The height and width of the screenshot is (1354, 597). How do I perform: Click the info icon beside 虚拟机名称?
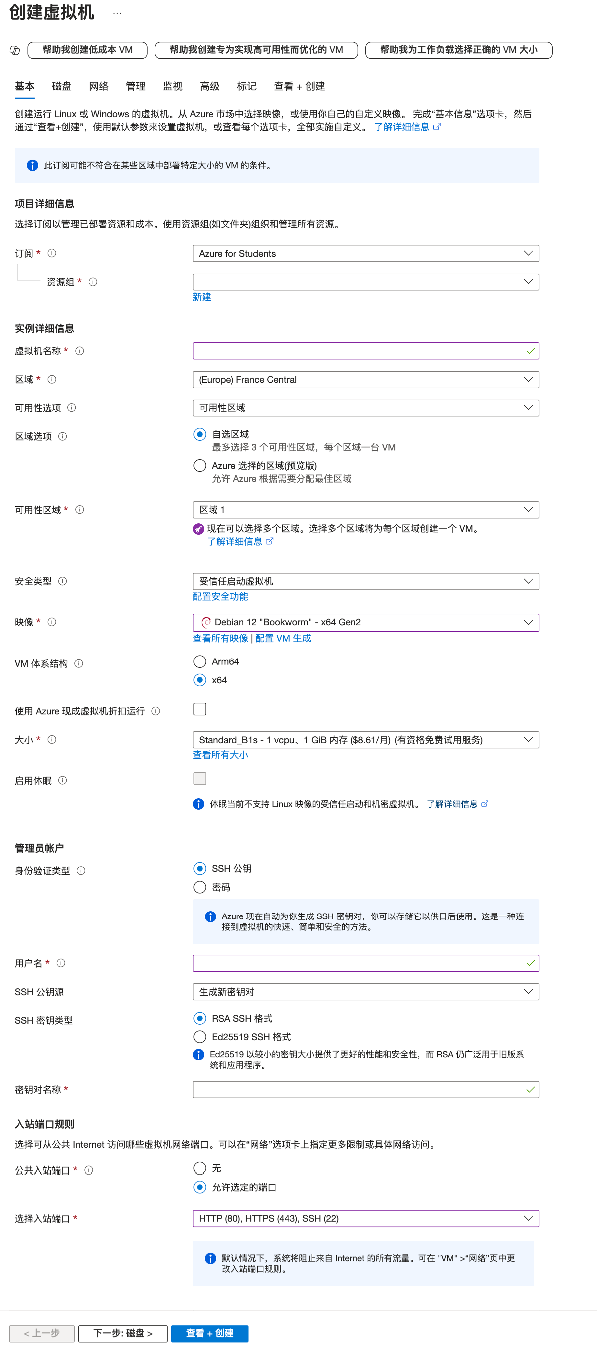click(79, 351)
